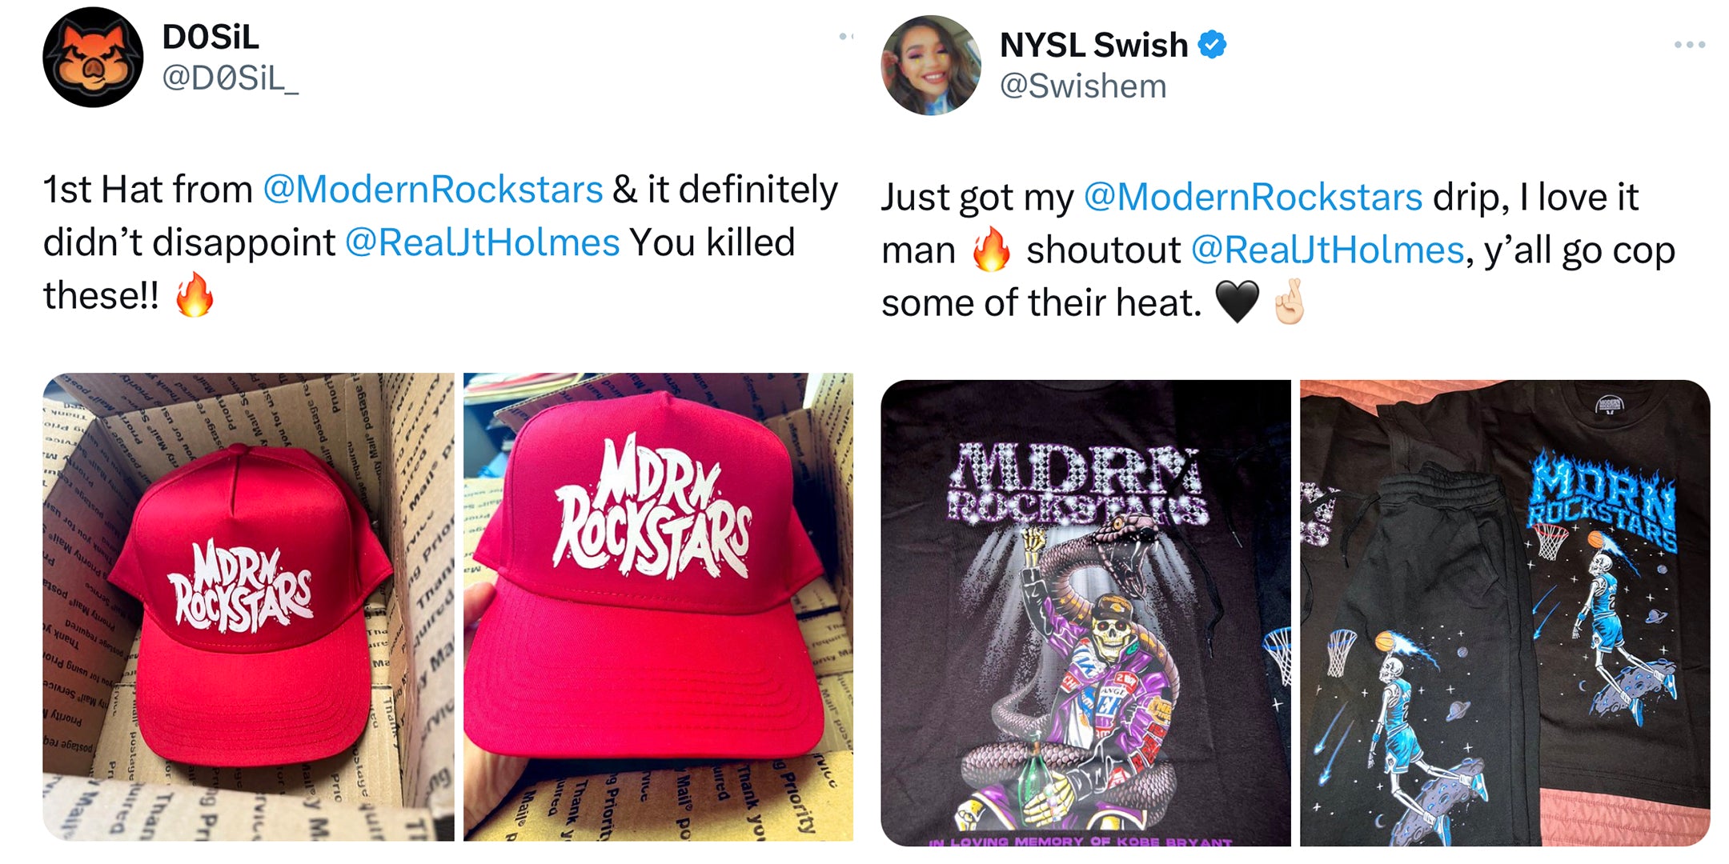Open the @Swishem handle

click(1083, 86)
